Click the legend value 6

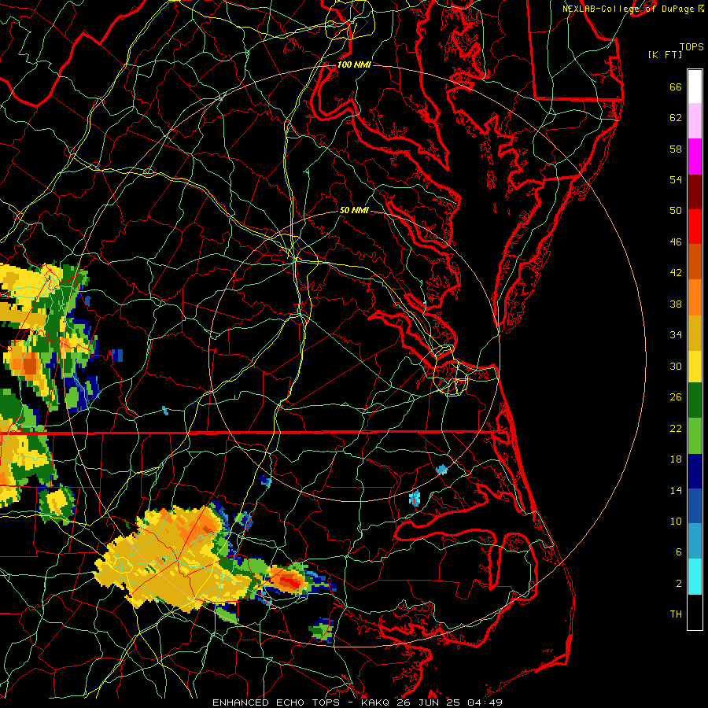678,551
